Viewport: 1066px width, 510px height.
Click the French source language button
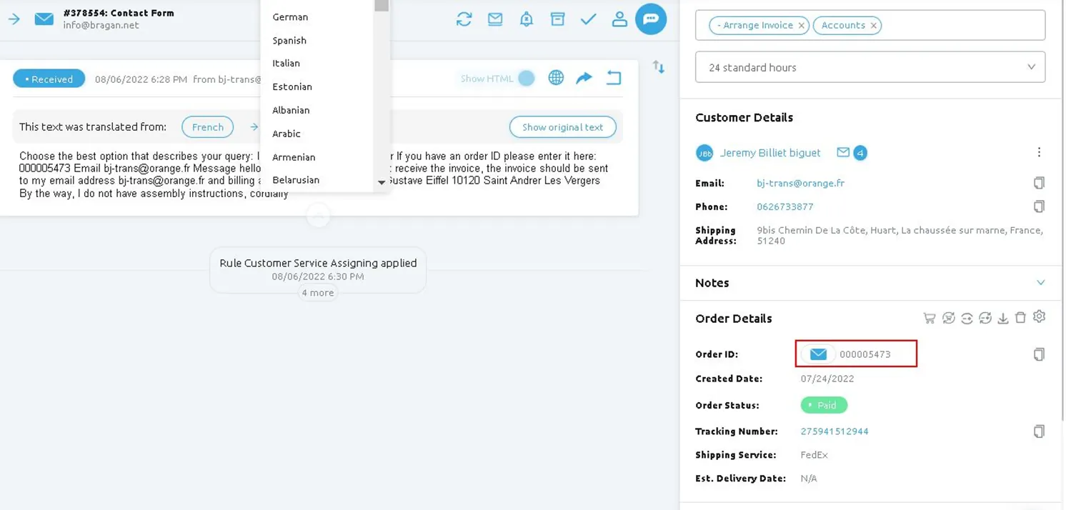(x=208, y=127)
